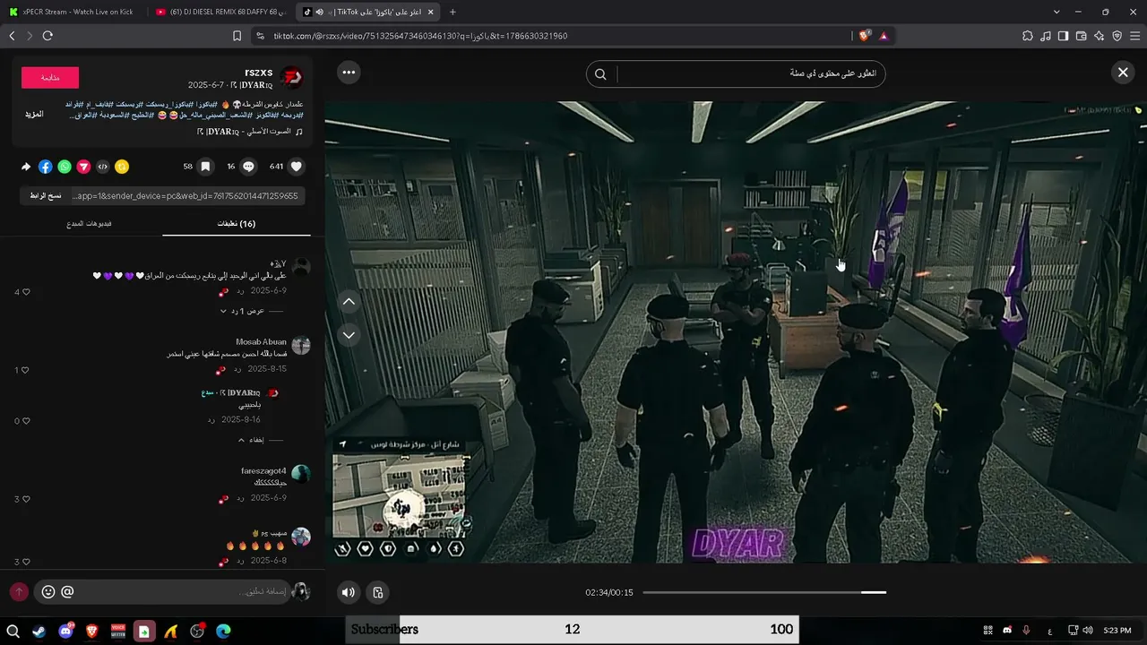Viewport: 1147px width, 645px height.
Task: Open Mosab Abuan's profile link
Action: [261, 341]
